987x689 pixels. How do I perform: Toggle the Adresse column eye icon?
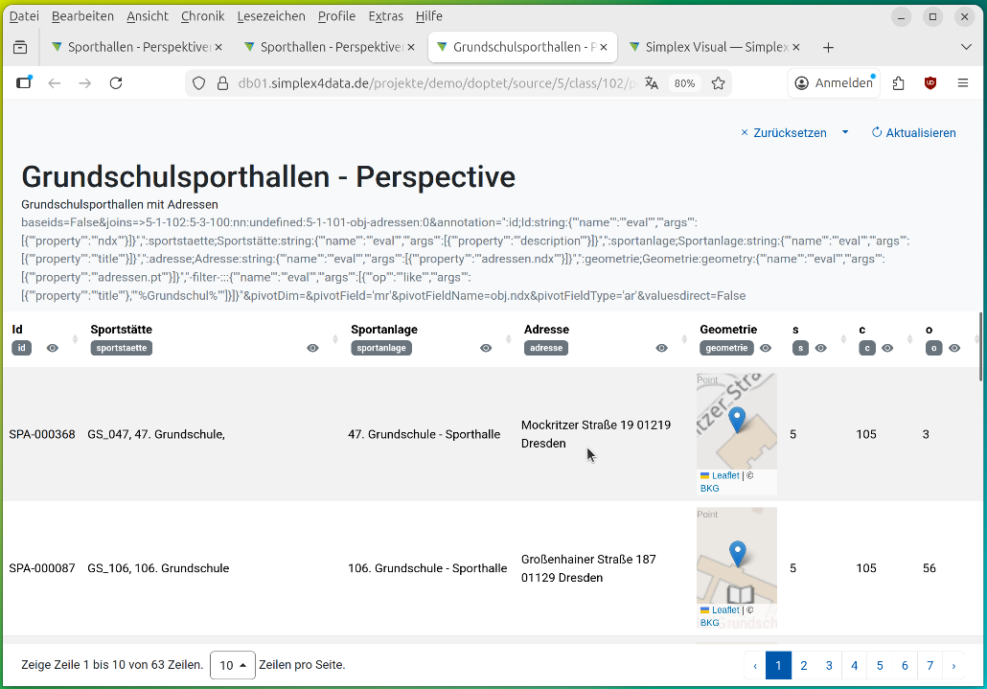661,348
